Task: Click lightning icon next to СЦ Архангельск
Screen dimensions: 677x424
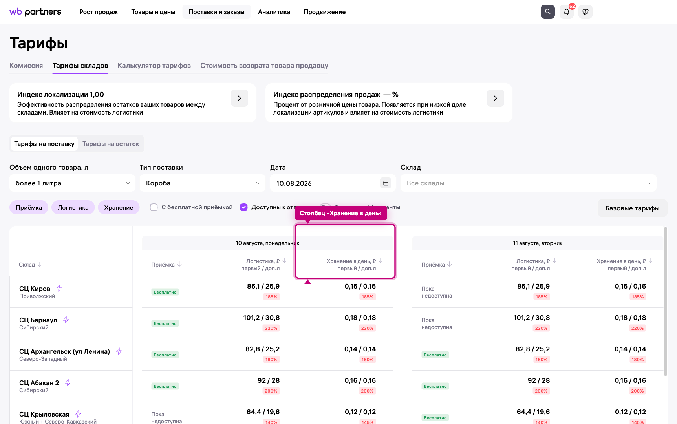Action: 119,351
